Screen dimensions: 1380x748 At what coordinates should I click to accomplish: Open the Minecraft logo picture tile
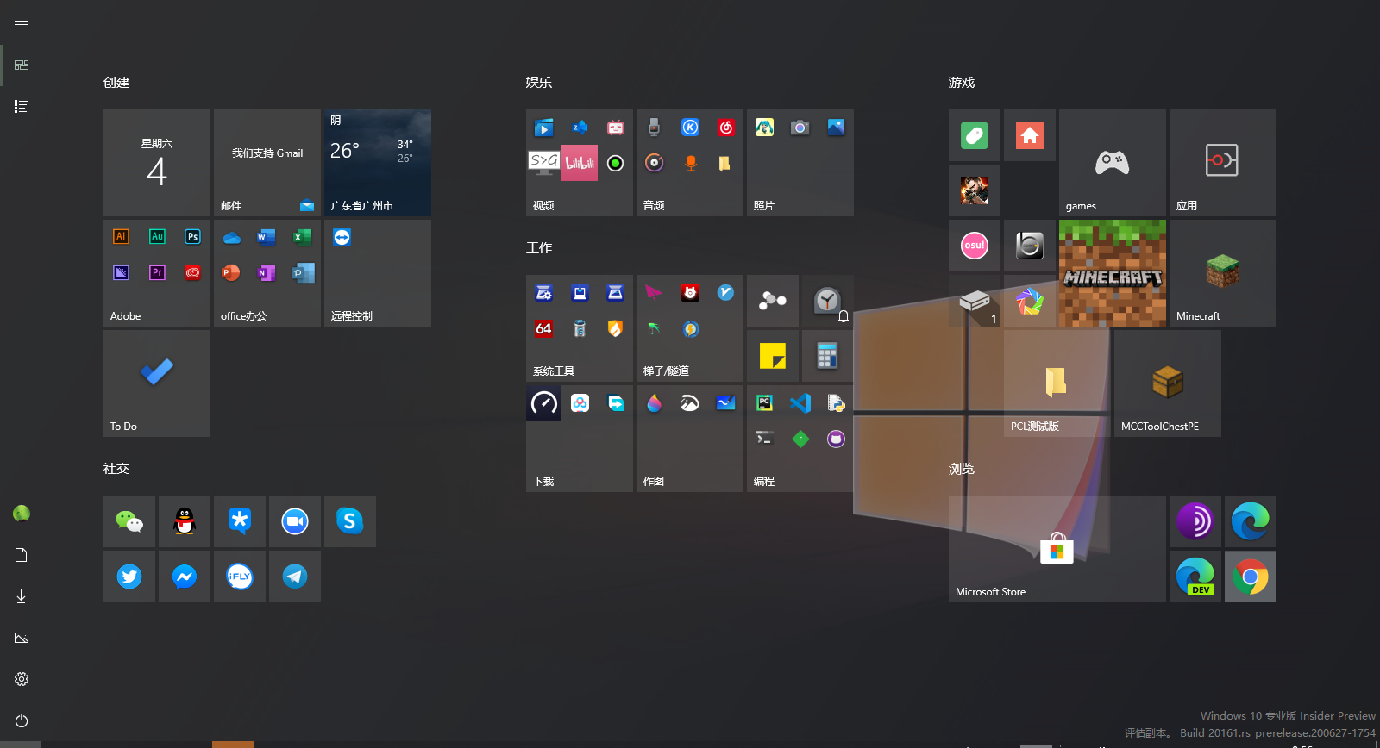pyautogui.click(x=1113, y=273)
